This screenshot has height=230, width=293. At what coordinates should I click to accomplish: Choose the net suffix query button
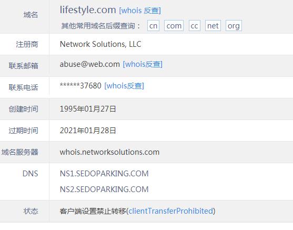pos(213,26)
